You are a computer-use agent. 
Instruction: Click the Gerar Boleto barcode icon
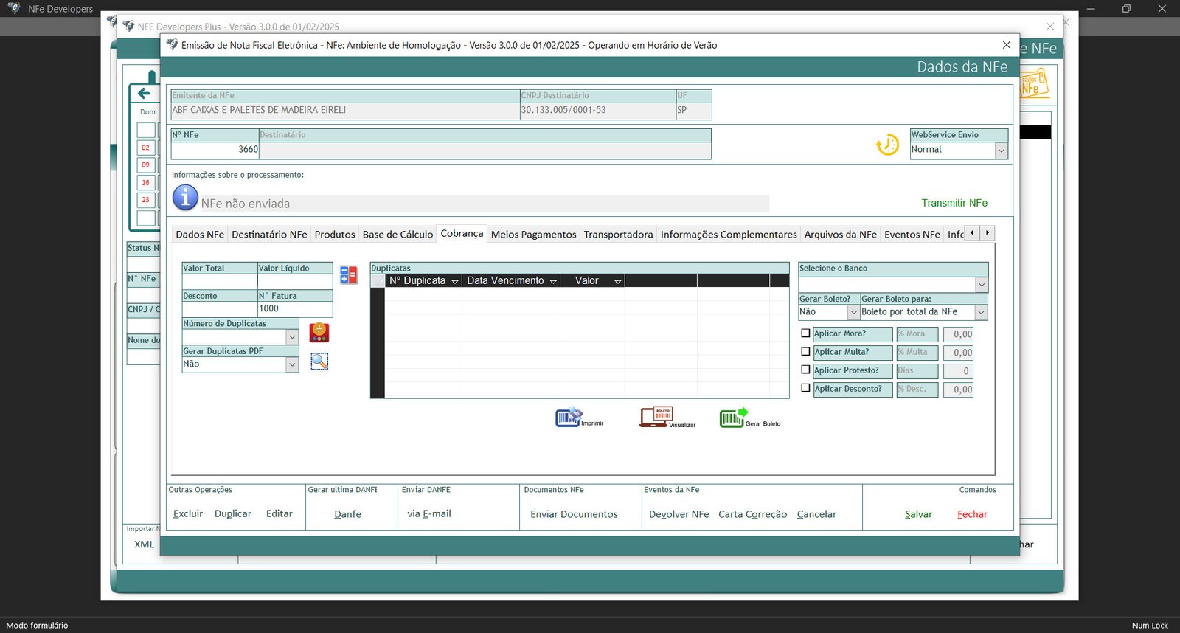click(732, 418)
